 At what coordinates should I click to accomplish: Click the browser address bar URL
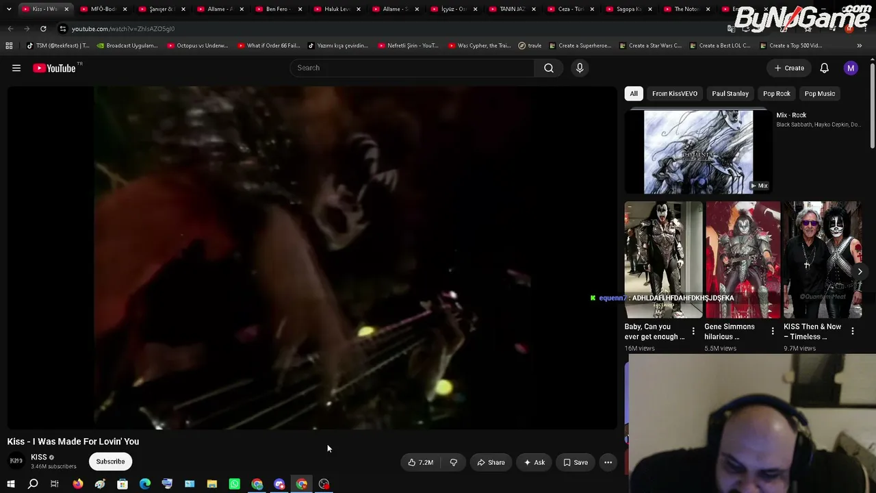123,29
